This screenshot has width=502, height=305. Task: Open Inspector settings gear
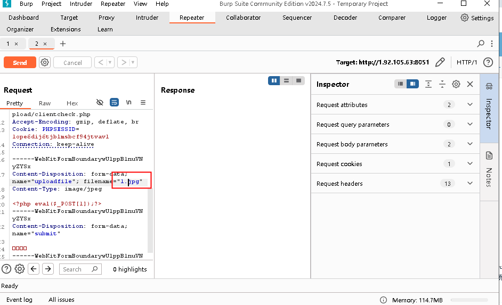[x=456, y=84]
